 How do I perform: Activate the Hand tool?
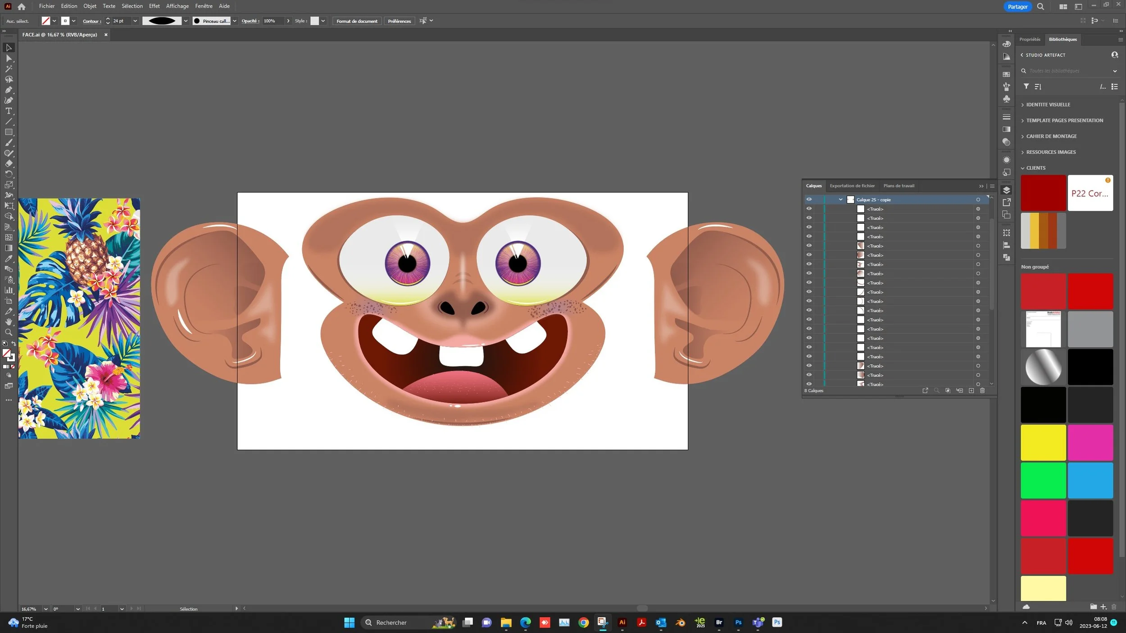tap(9, 322)
